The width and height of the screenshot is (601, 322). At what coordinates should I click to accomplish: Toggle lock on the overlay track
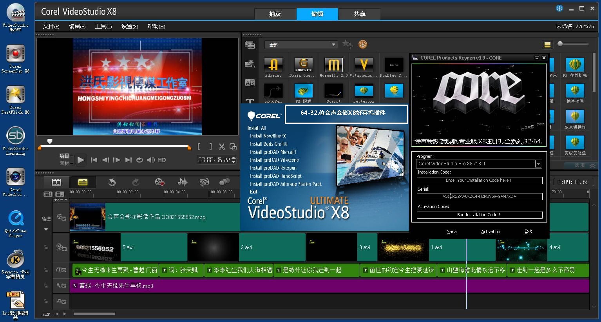pos(46,247)
